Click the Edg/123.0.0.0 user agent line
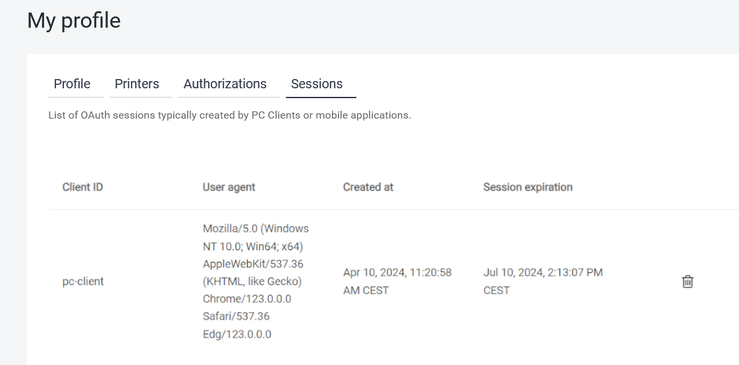This screenshot has height=365, width=739. (237, 334)
